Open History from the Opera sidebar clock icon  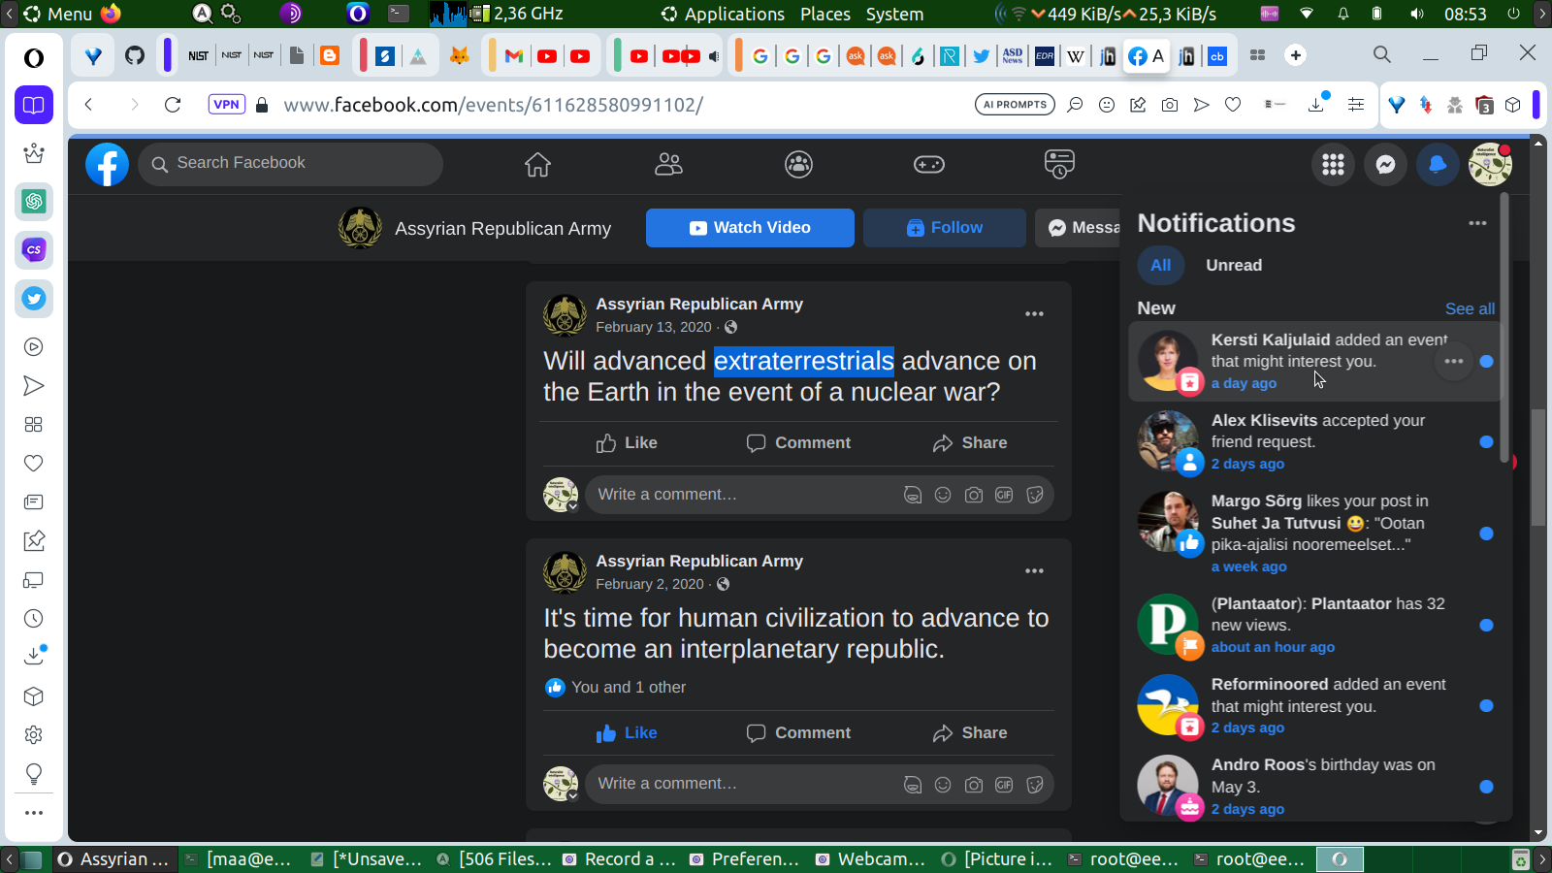[34, 619]
